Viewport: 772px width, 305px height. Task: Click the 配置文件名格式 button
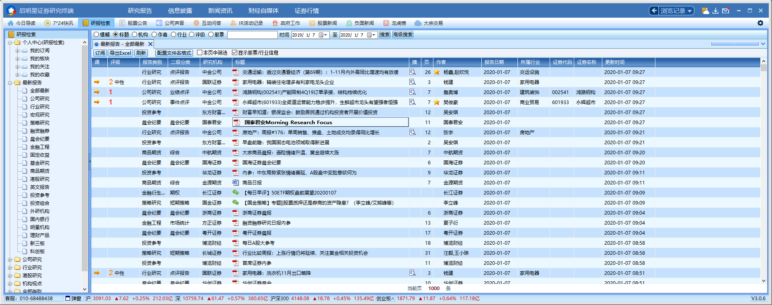pyautogui.click(x=174, y=53)
